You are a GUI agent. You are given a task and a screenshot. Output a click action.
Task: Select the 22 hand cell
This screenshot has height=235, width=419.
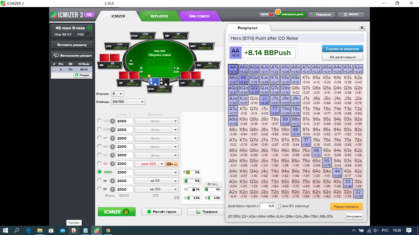(358, 194)
